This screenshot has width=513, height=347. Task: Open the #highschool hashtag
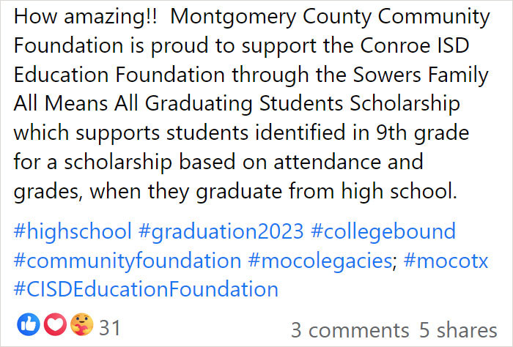(x=73, y=231)
